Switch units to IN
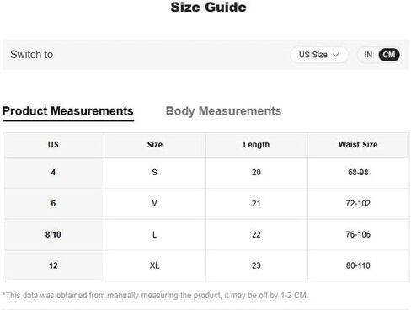The image size is (411, 310). [368, 55]
